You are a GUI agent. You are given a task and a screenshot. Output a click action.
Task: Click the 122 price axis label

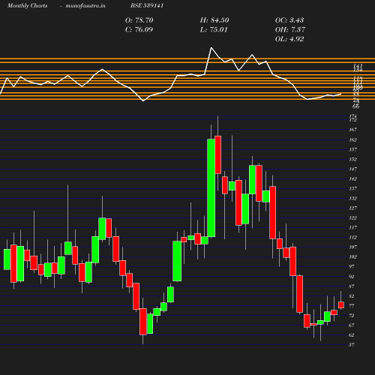352,217
